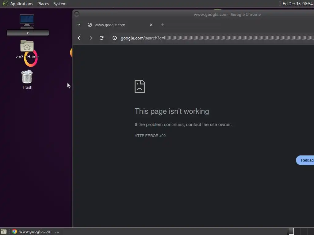Image resolution: width=314 pixels, height=235 pixels.
Task: Click the forward navigation arrow
Action: click(x=90, y=38)
